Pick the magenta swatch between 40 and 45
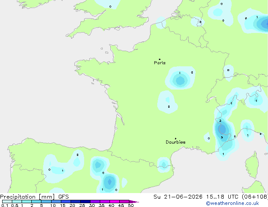Screen dimensions: 268x207 click(115, 202)
